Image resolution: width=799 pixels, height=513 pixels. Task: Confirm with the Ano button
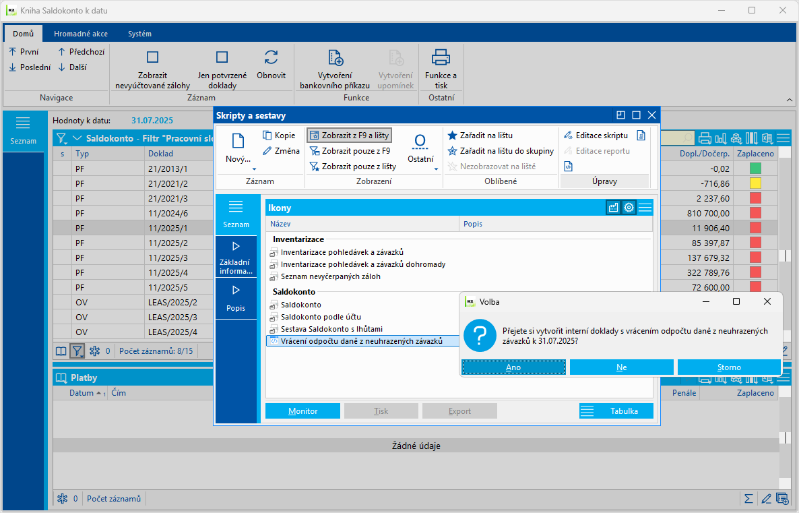tap(513, 367)
